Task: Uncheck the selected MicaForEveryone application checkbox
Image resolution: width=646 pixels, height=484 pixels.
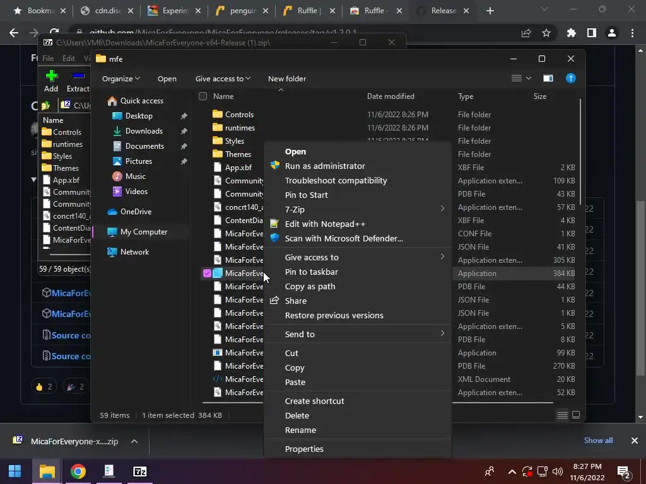Action: (207, 273)
